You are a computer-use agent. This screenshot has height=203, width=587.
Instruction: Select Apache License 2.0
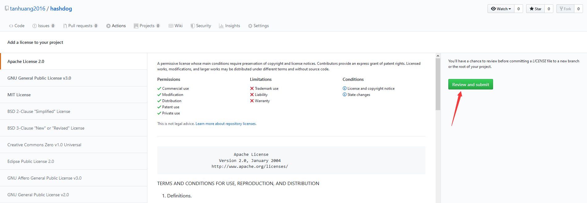click(x=74, y=61)
